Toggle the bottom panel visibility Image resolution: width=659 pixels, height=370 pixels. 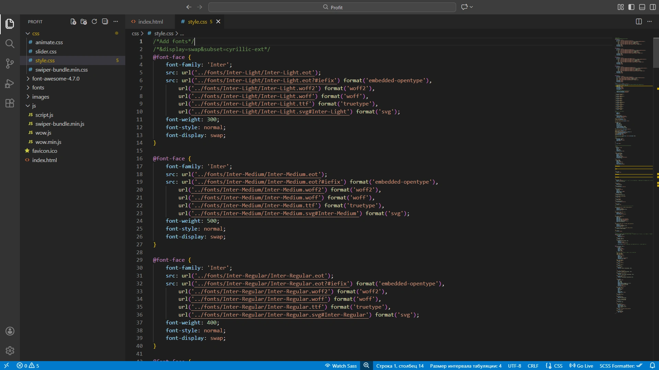pos(642,7)
